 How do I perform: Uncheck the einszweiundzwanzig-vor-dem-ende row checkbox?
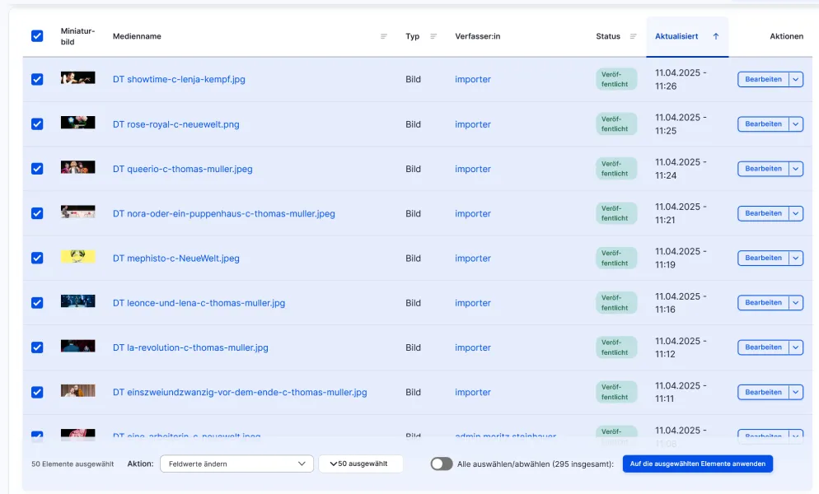(x=37, y=392)
